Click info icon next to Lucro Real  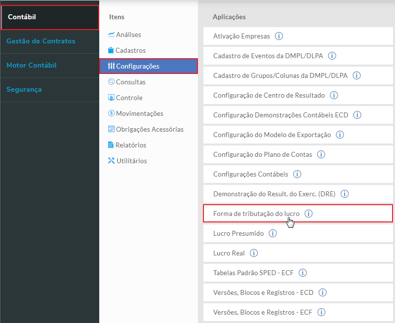point(254,253)
